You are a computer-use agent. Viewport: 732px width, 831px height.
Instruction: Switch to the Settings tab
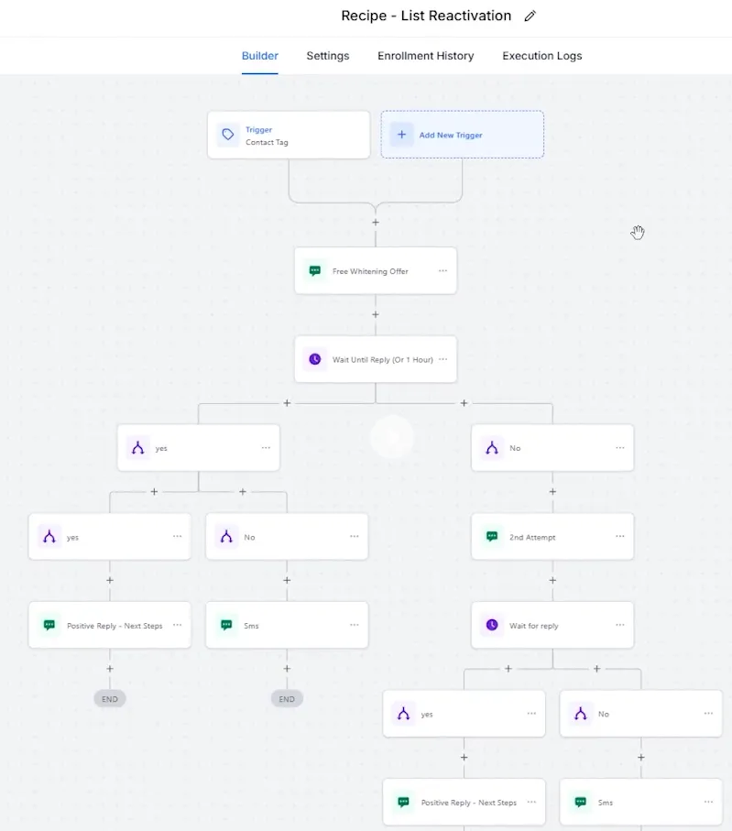coord(328,56)
